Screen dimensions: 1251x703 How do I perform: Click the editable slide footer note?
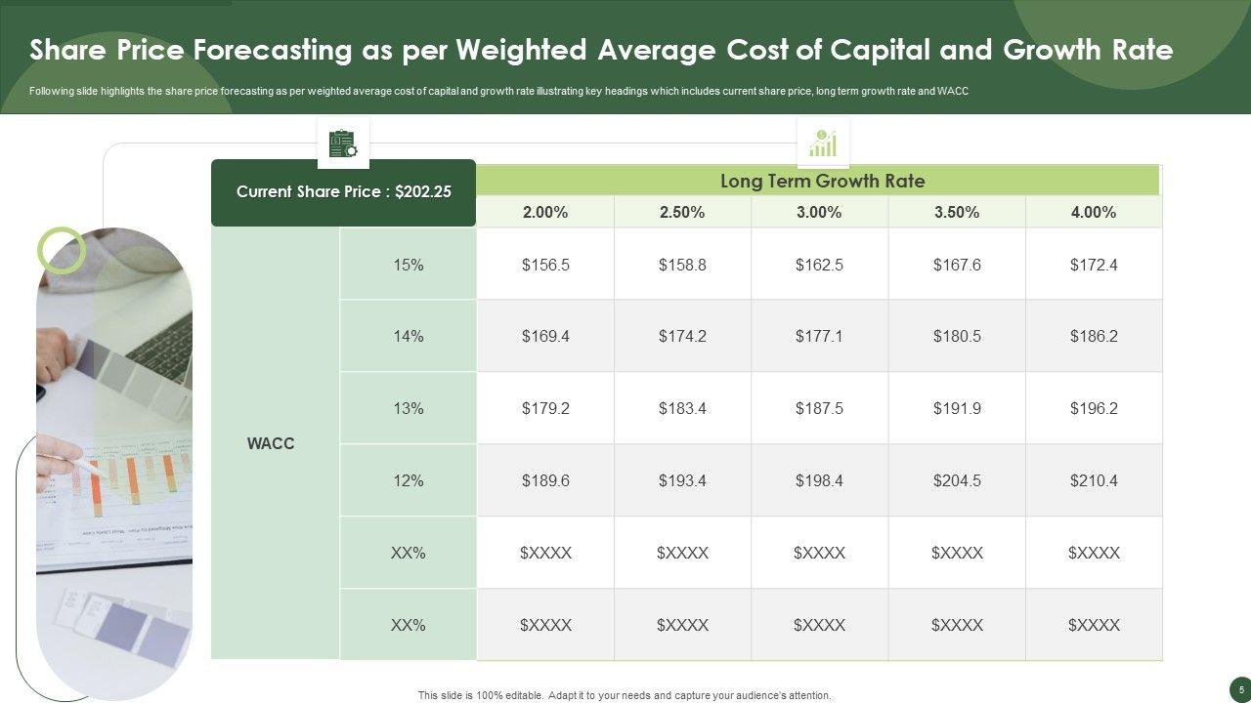pyautogui.click(x=624, y=695)
